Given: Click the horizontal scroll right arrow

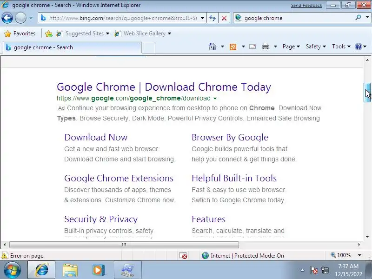Looking at the screenshot, I should 359,245.
